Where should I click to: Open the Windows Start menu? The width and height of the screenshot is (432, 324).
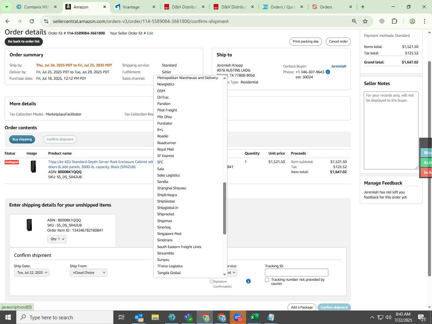click(x=8, y=317)
